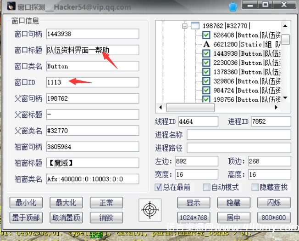Enable the 自动模式 checkbox
The height and width of the screenshot is (241, 299).
pyautogui.click(x=206, y=187)
